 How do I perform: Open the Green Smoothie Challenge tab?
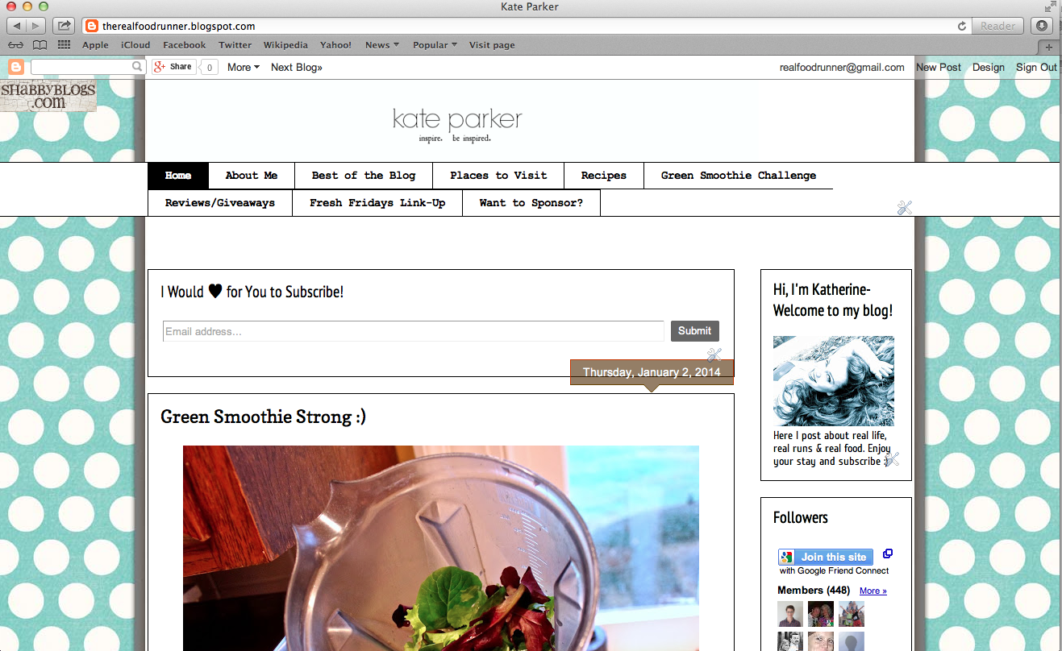[x=739, y=176]
